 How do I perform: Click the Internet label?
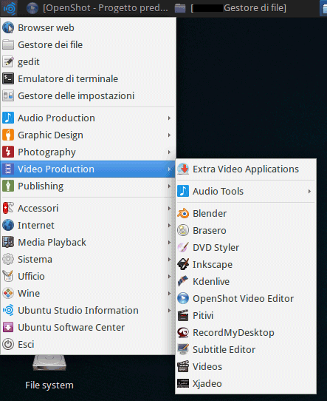(x=36, y=226)
